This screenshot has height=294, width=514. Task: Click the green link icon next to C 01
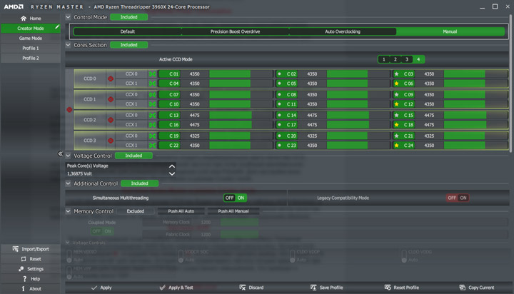pyautogui.click(x=152, y=73)
